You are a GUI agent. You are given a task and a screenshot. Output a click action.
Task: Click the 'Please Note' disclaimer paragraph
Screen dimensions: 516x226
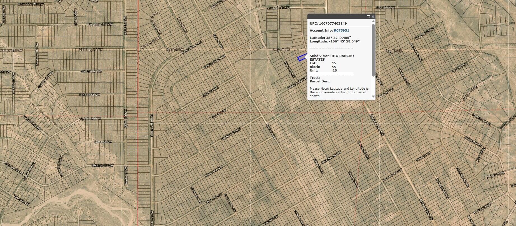(339, 92)
